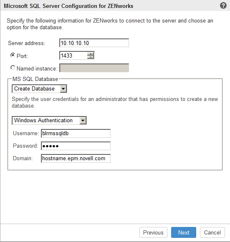Decrease port number with down spinner arrow
This screenshot has width=230, height=242.
pos(91,57)
